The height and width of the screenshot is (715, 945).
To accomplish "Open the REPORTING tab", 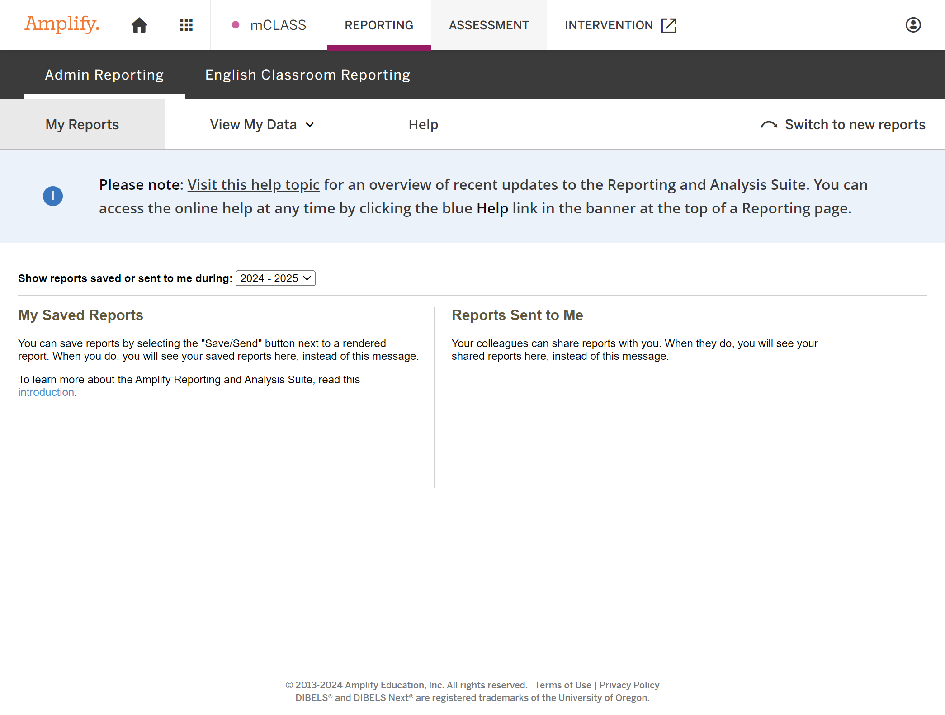I will coord(379,25).
